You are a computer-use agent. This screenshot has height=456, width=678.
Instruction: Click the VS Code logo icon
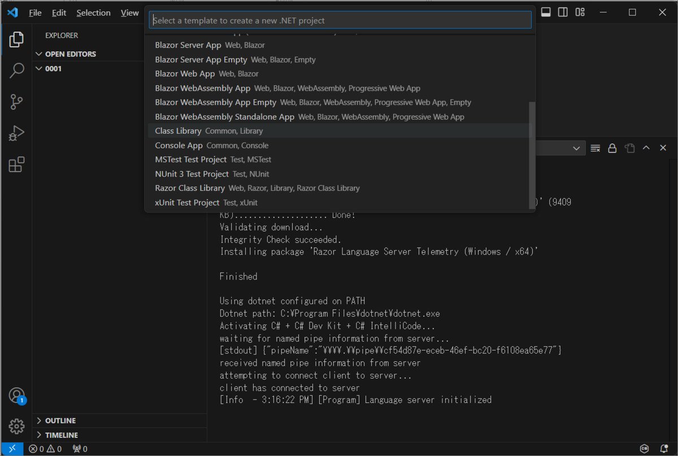click(12, 12)
